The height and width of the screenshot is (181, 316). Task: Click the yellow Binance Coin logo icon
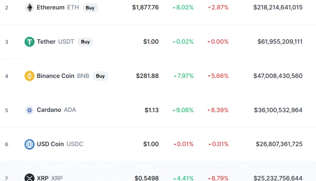(x=29, y=76)
